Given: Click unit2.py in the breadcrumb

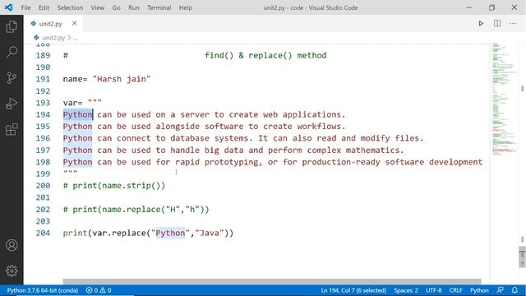Looking at the screenshot, I should [53, 38].
